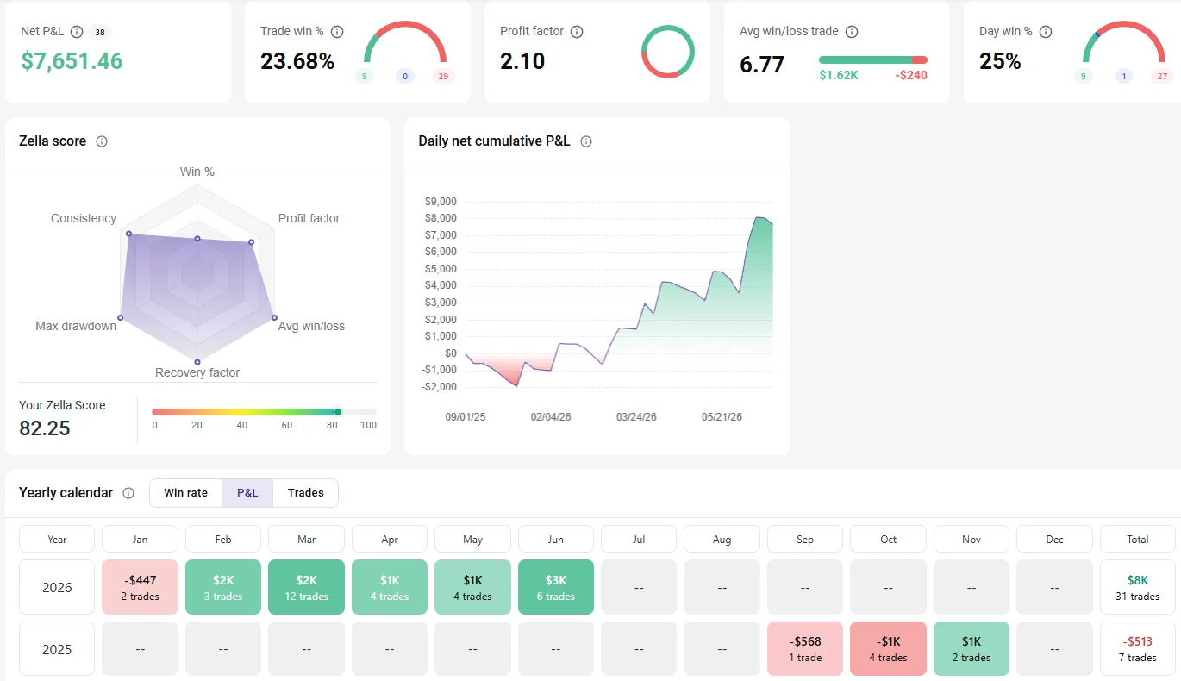Open February 2026 cell with 3 trades
1181x681 pixels.
[x=223, y=587]
